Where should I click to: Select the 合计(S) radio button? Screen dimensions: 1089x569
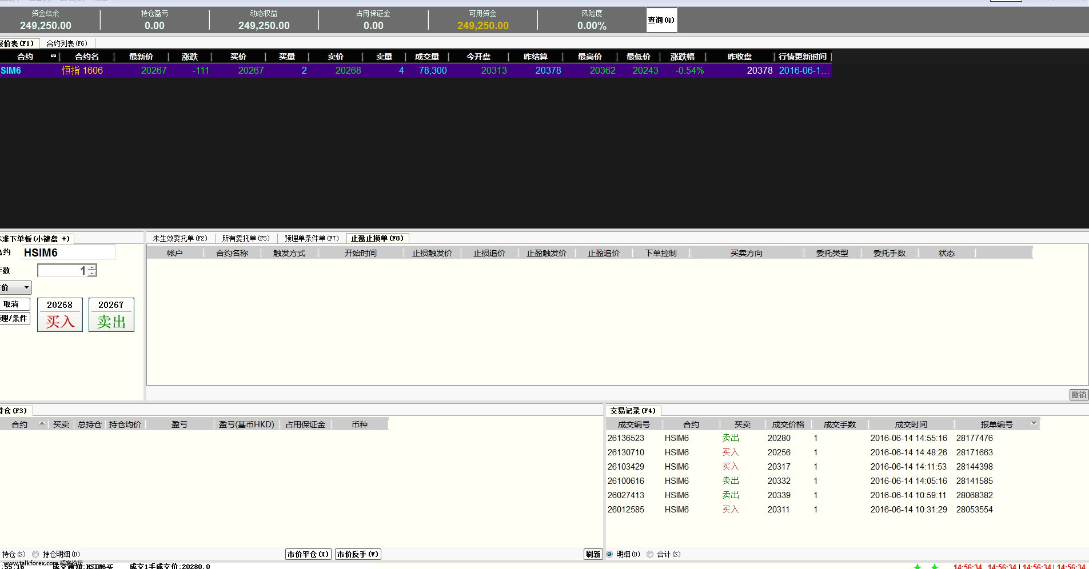point(650,554)
